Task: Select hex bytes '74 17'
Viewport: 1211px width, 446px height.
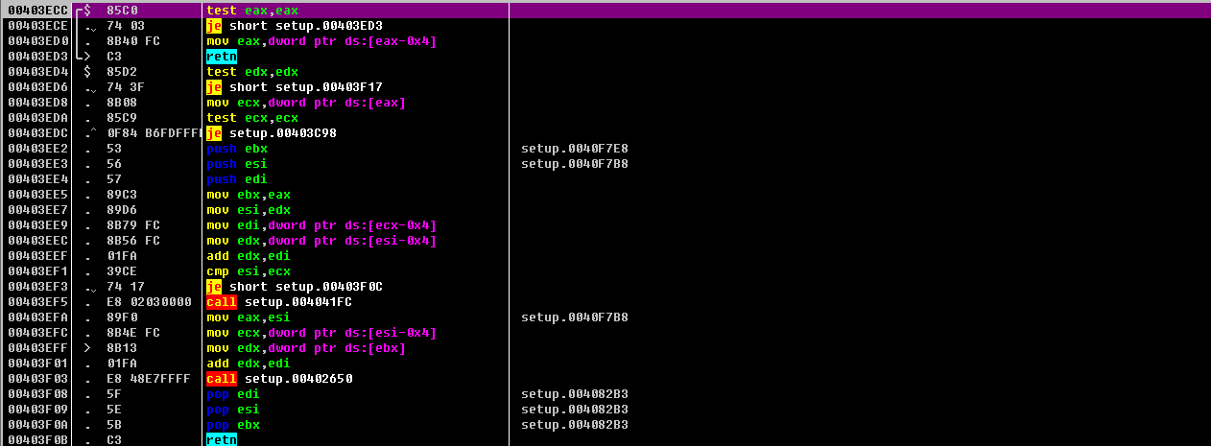Action: pyautogui.click(x=126, y=287)
